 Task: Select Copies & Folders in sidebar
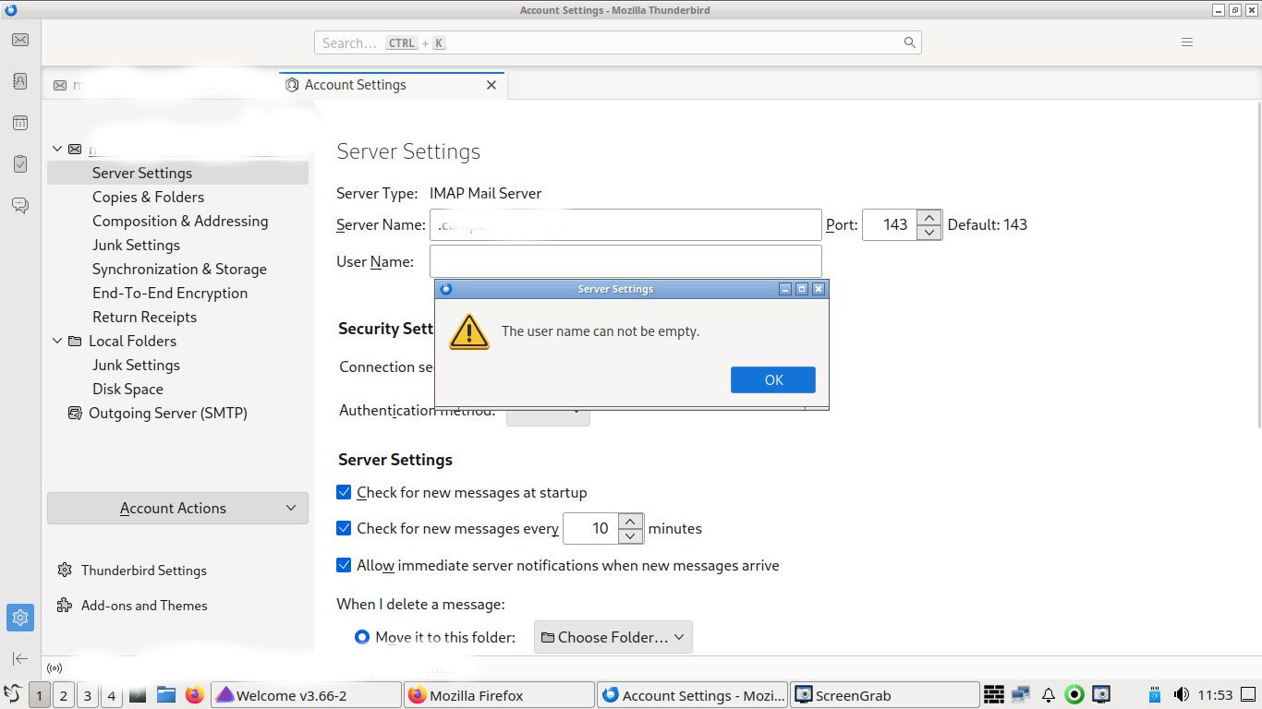[148, 197]
